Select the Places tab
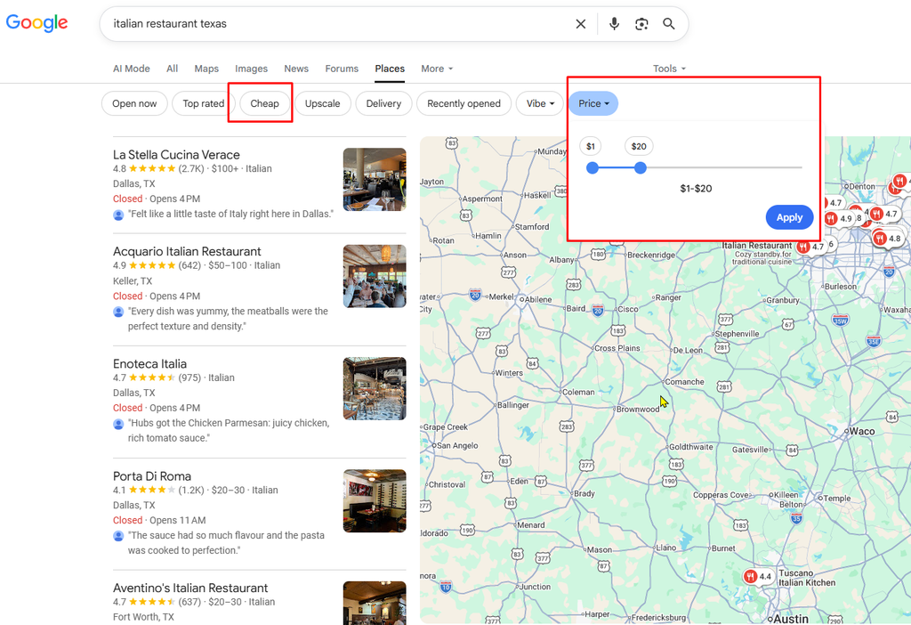911x625 pixels. (x=390, y=69)
